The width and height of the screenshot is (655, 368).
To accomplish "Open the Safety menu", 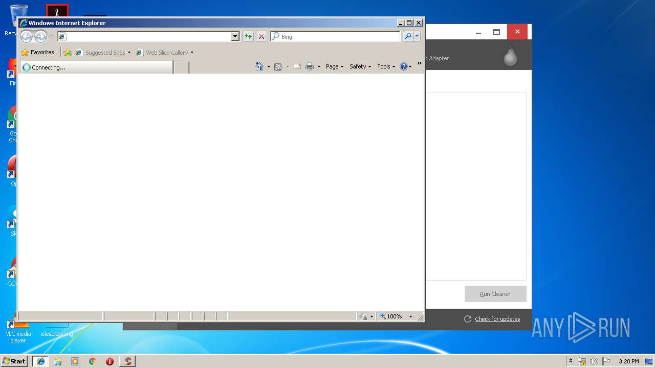I will tap(360, 66).
